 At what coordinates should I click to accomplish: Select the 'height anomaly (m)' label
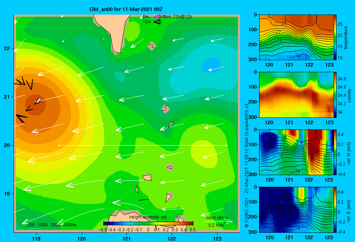(148, 217)
